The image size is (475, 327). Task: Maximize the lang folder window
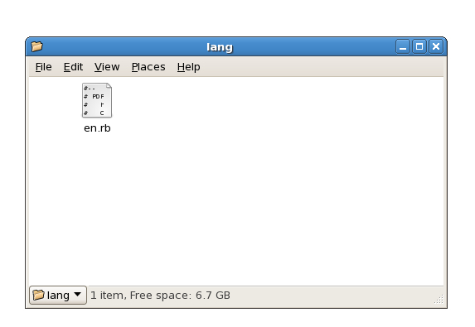(419, 46)
